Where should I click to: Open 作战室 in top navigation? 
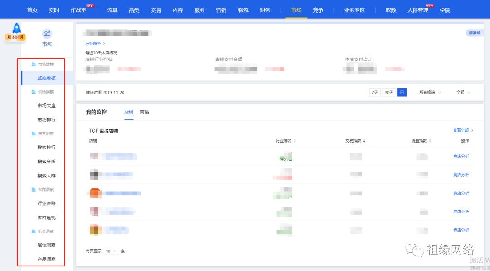78,10
